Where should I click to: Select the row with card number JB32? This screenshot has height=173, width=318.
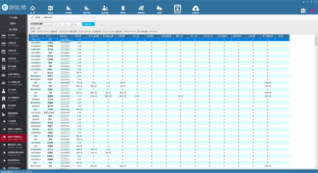click(159, 96)
